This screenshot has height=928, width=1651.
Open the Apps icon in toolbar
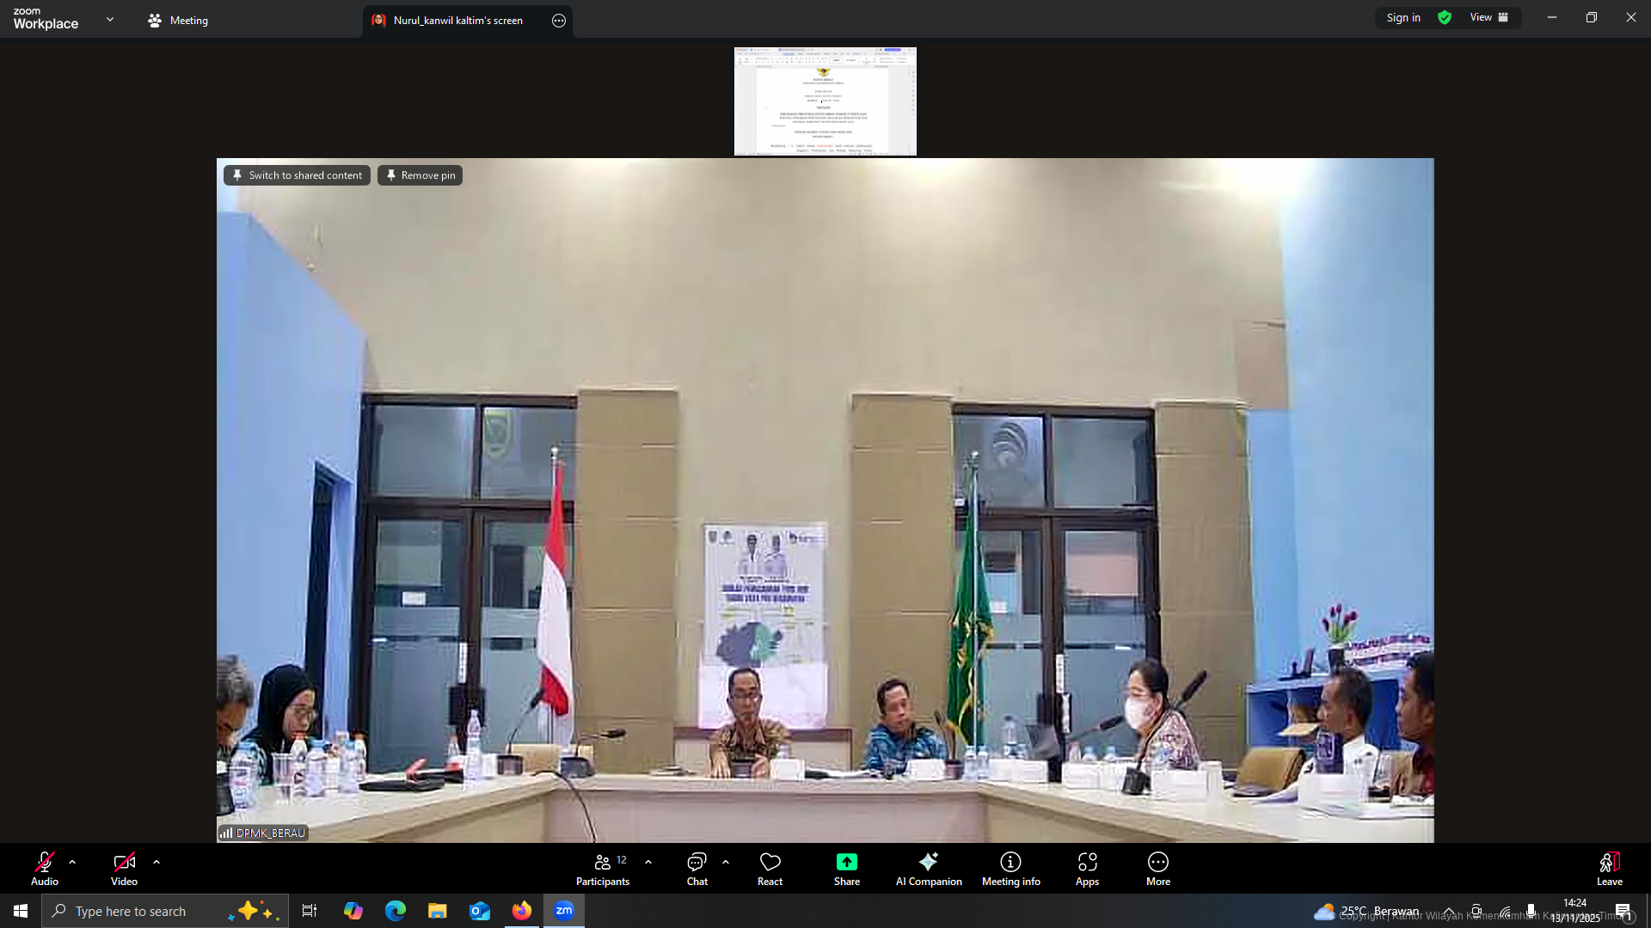coord(1087,862)
